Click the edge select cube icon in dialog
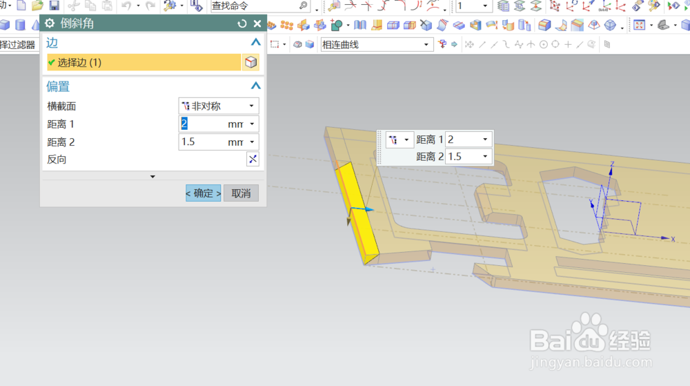Viewport: 690px width, 386px height. pyautogui.click(x=251, y=63)
